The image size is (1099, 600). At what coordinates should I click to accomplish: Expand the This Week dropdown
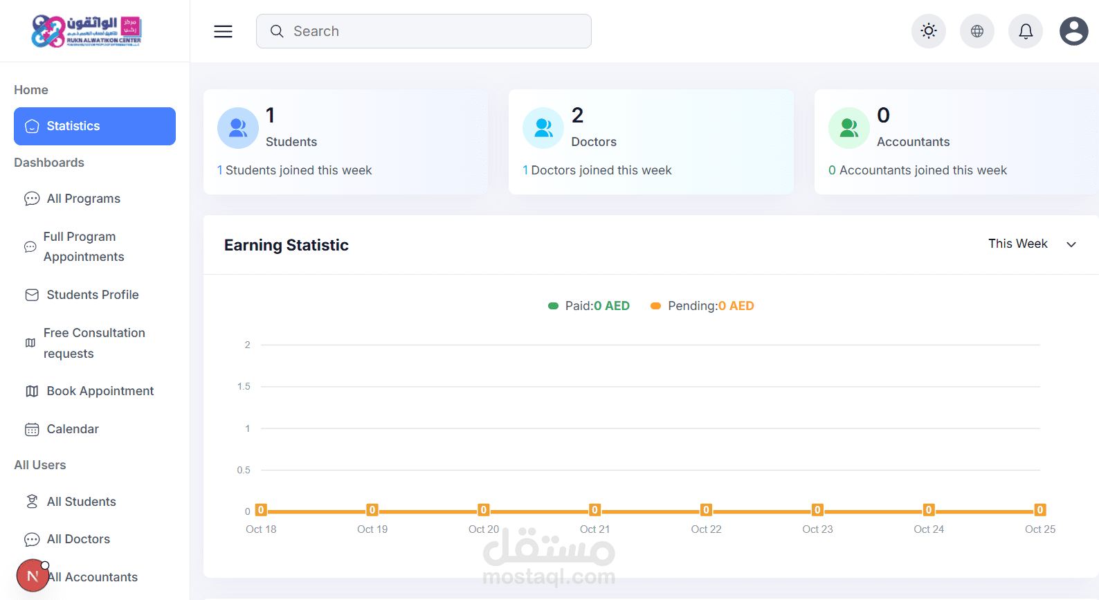pyautogui.click(x=1032, y=244)
